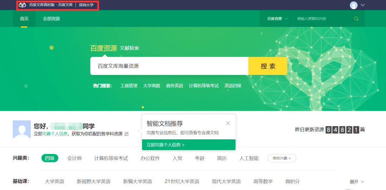Open hot search 商务英语
Image resolution: width=386 pixels, height=190 pixels.
tap(174, 86)
